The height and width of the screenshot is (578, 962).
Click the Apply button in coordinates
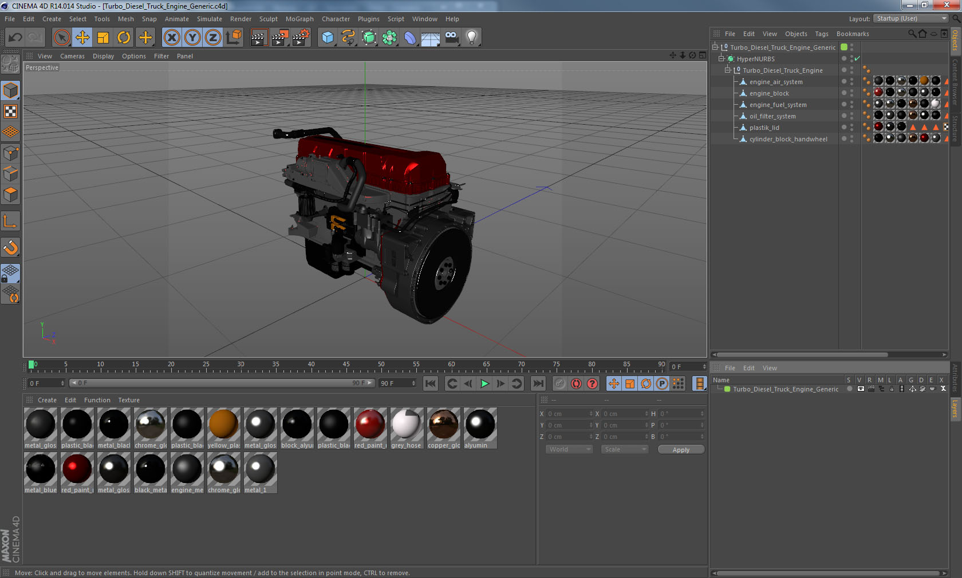pyautogui.click(x=681, y=450)
